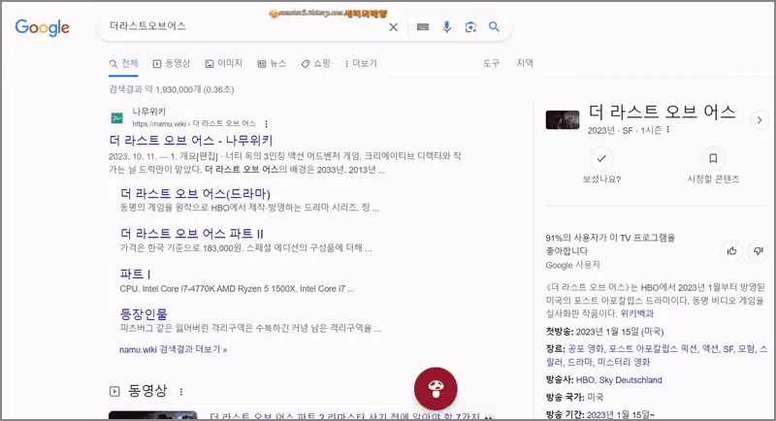
Task: Open the knowledge panel show thumbnail
Action: click(563, 120)
